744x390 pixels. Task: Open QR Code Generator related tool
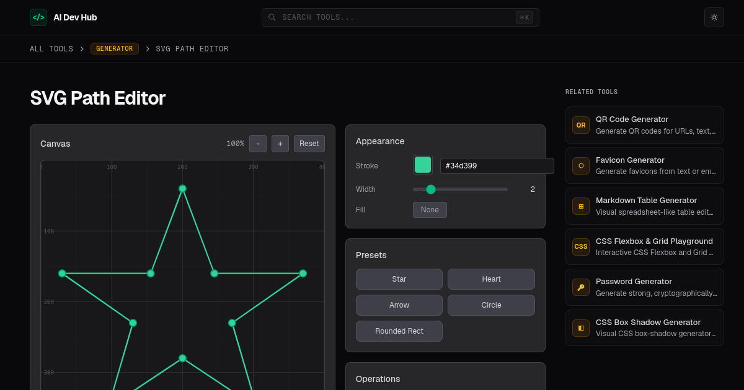[x=645, y=125]
